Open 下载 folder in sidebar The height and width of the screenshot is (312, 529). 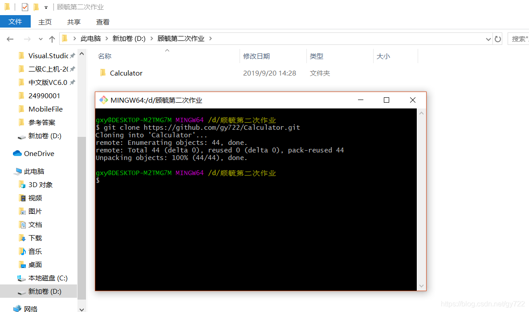click(35, 238)
